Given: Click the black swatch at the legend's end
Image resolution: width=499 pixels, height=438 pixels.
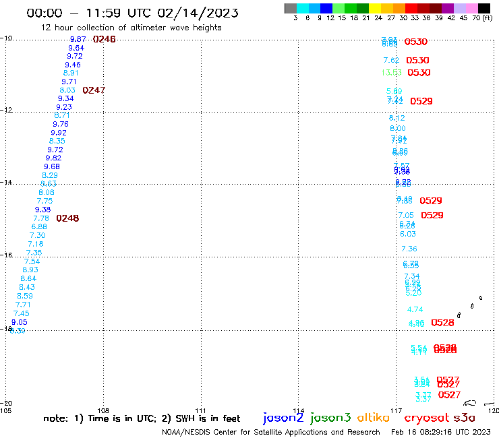Looking at the screenshot, I should [483, 8].
